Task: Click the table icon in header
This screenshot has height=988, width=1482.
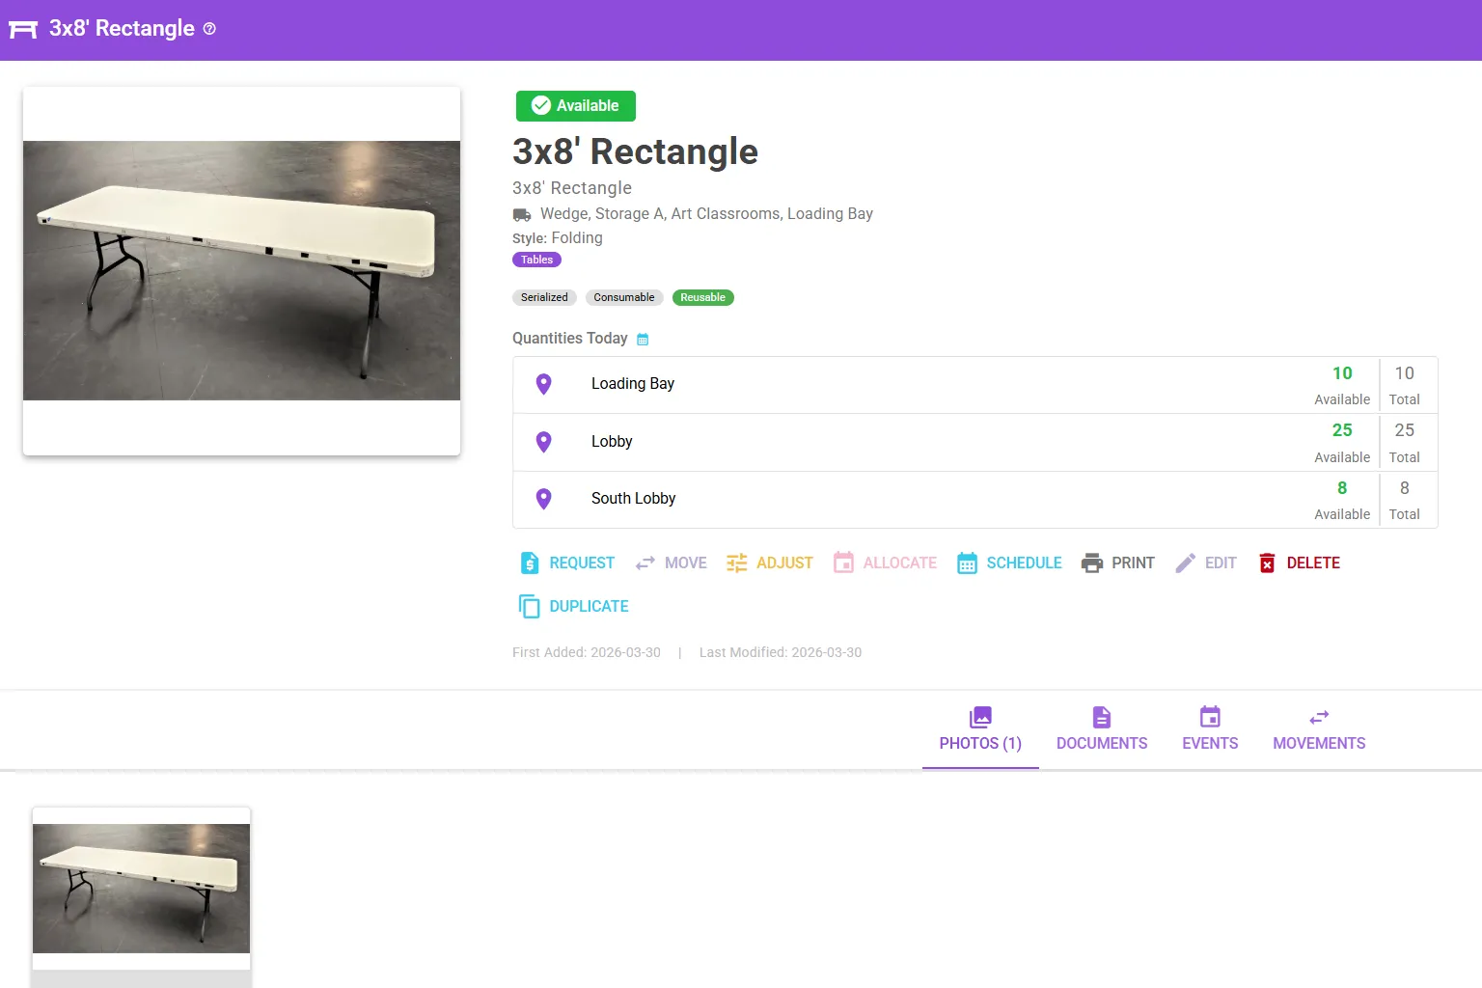Action: coord(23,29)
